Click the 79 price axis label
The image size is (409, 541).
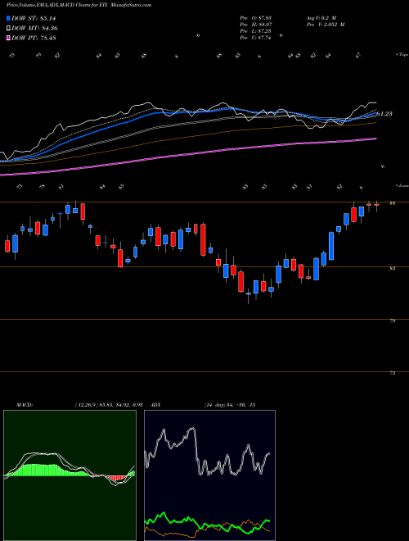[392, 321]
